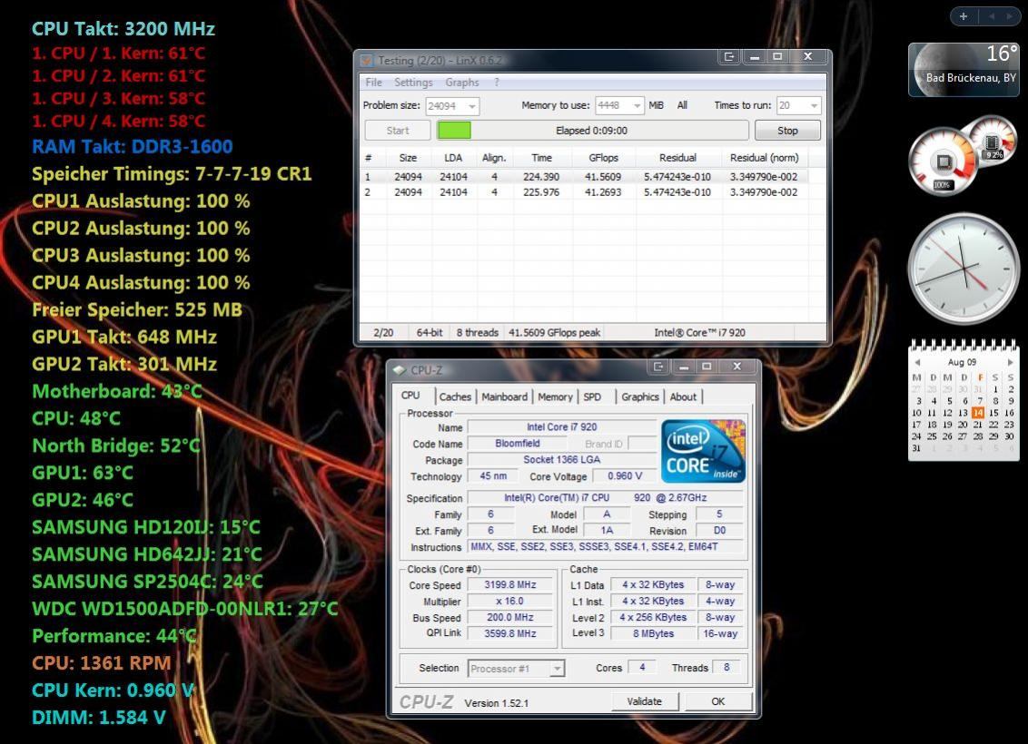Click the 64-bit status bar entry
The image size is (1028, 744).
pos(430,333)
